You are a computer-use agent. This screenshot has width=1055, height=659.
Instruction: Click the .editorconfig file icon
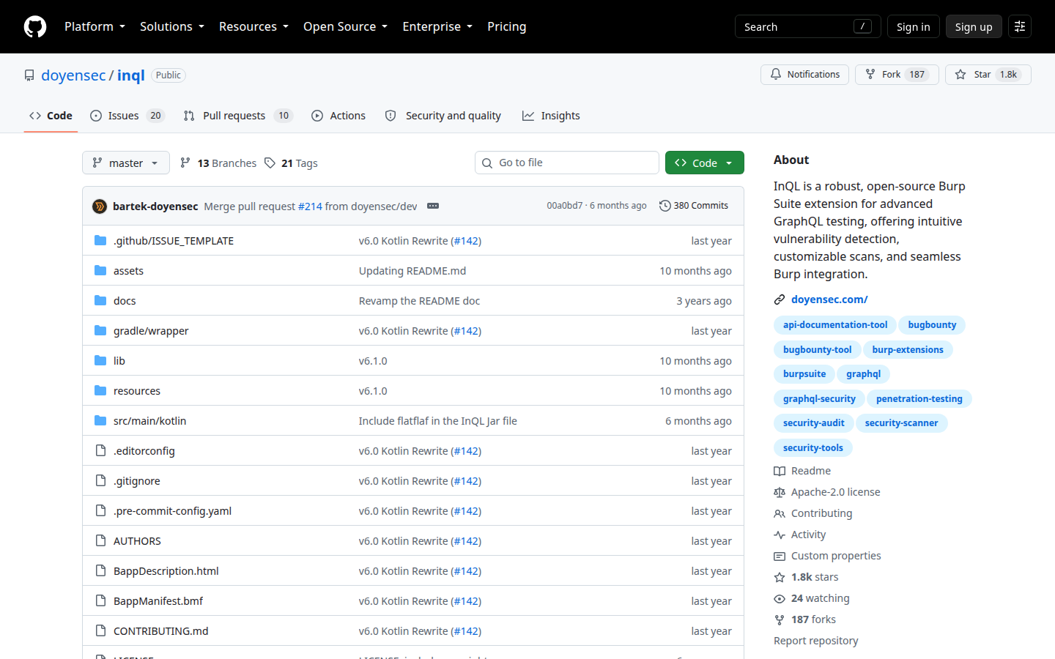click(x=100, y=450)
